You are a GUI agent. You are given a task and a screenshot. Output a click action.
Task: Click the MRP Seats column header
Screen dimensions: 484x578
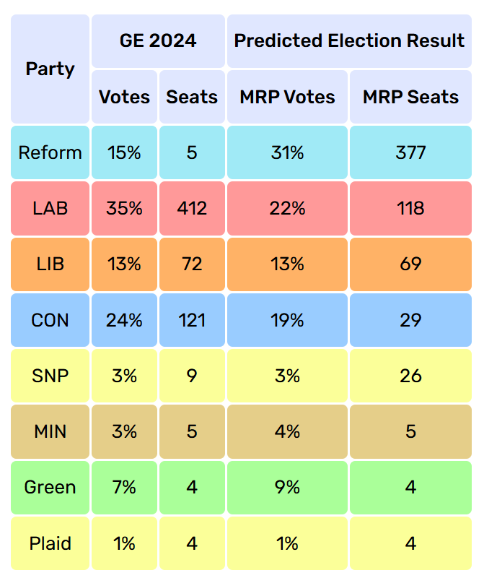pos(410,97)
